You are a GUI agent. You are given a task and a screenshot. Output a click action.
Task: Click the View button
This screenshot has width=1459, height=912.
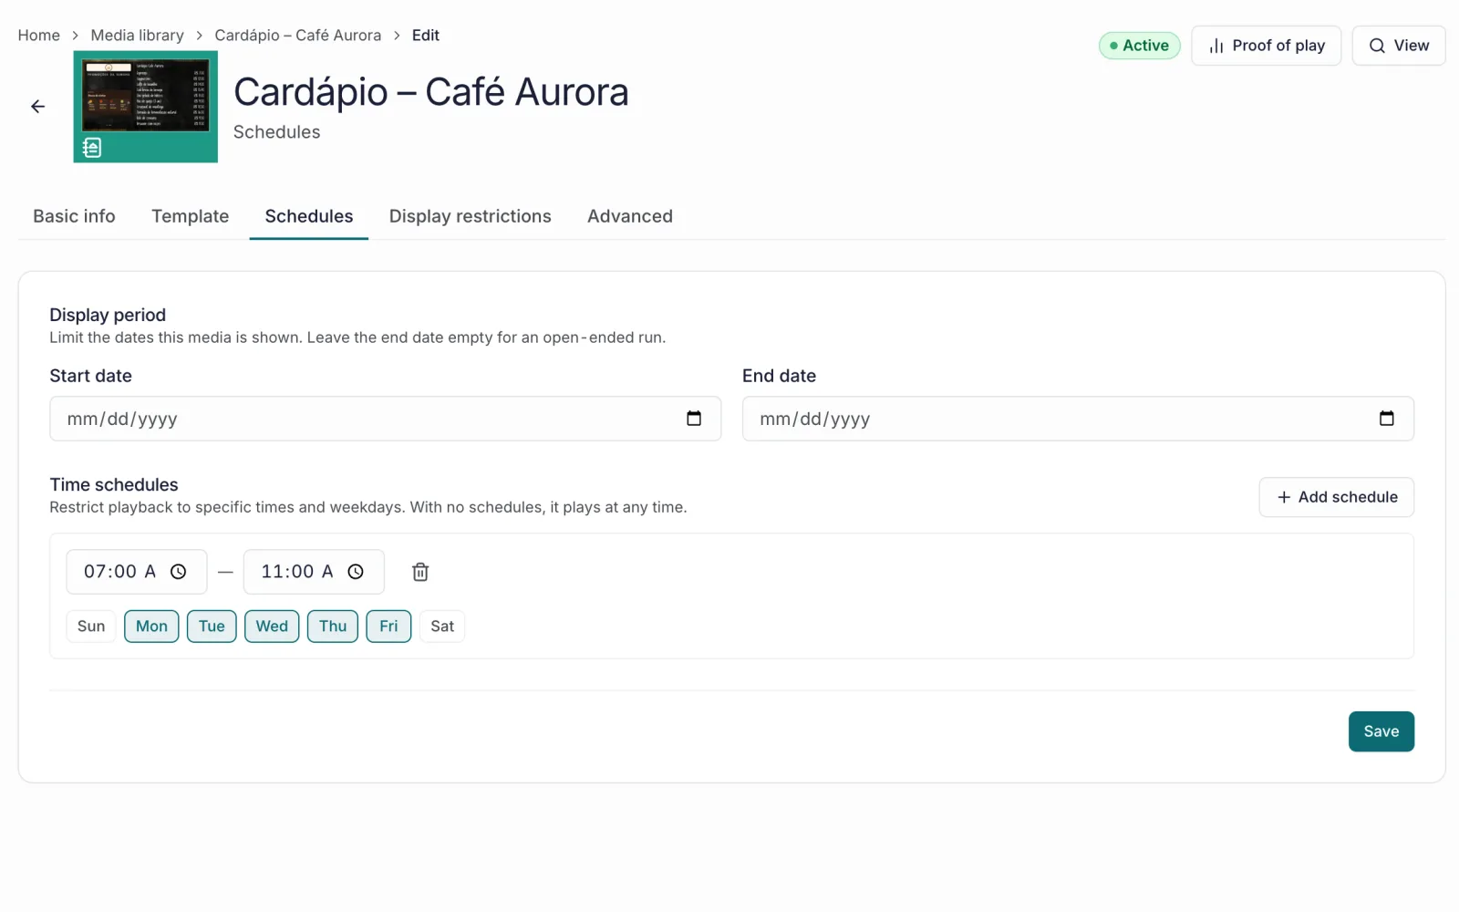[1399, 46]
